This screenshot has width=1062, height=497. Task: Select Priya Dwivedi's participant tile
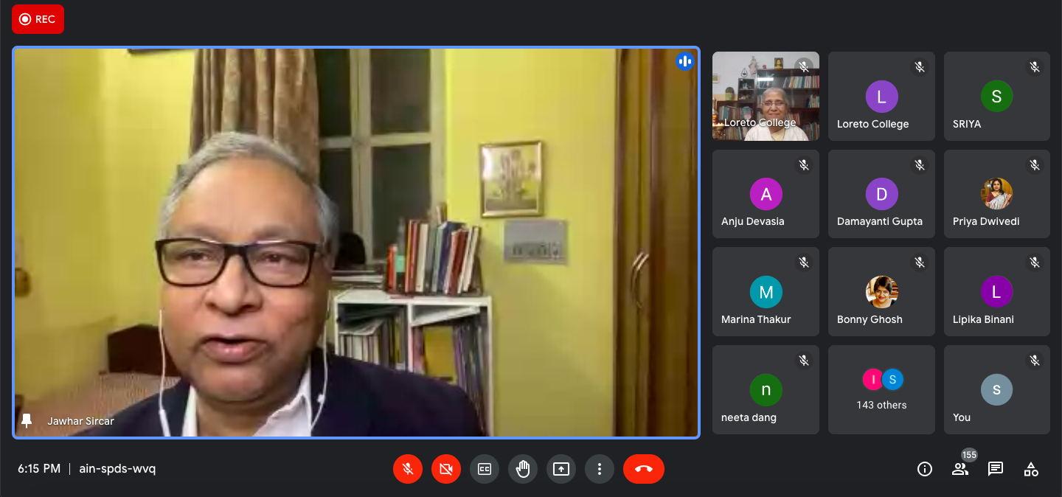pyautogui.click(x=996, y=194)
